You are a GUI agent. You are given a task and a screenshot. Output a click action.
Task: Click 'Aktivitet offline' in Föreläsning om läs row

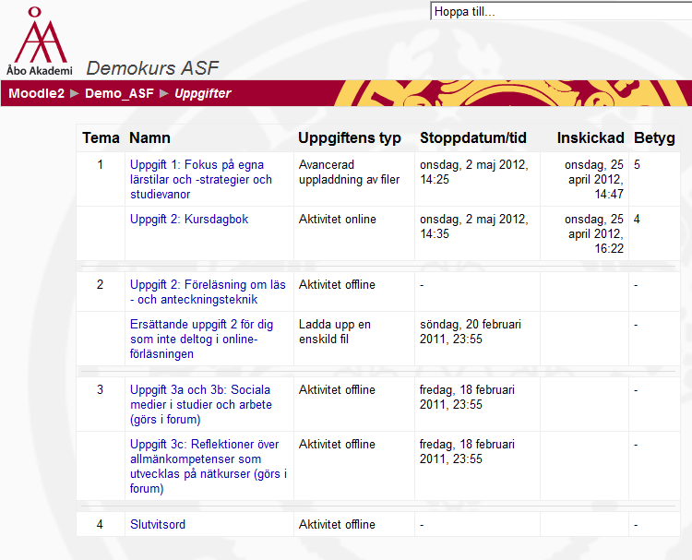point(337,285)
